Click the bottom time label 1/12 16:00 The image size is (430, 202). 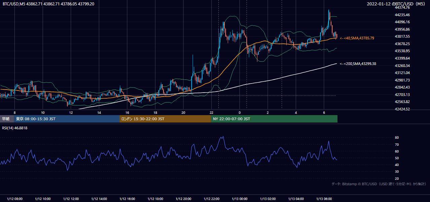tap(127, 199)
